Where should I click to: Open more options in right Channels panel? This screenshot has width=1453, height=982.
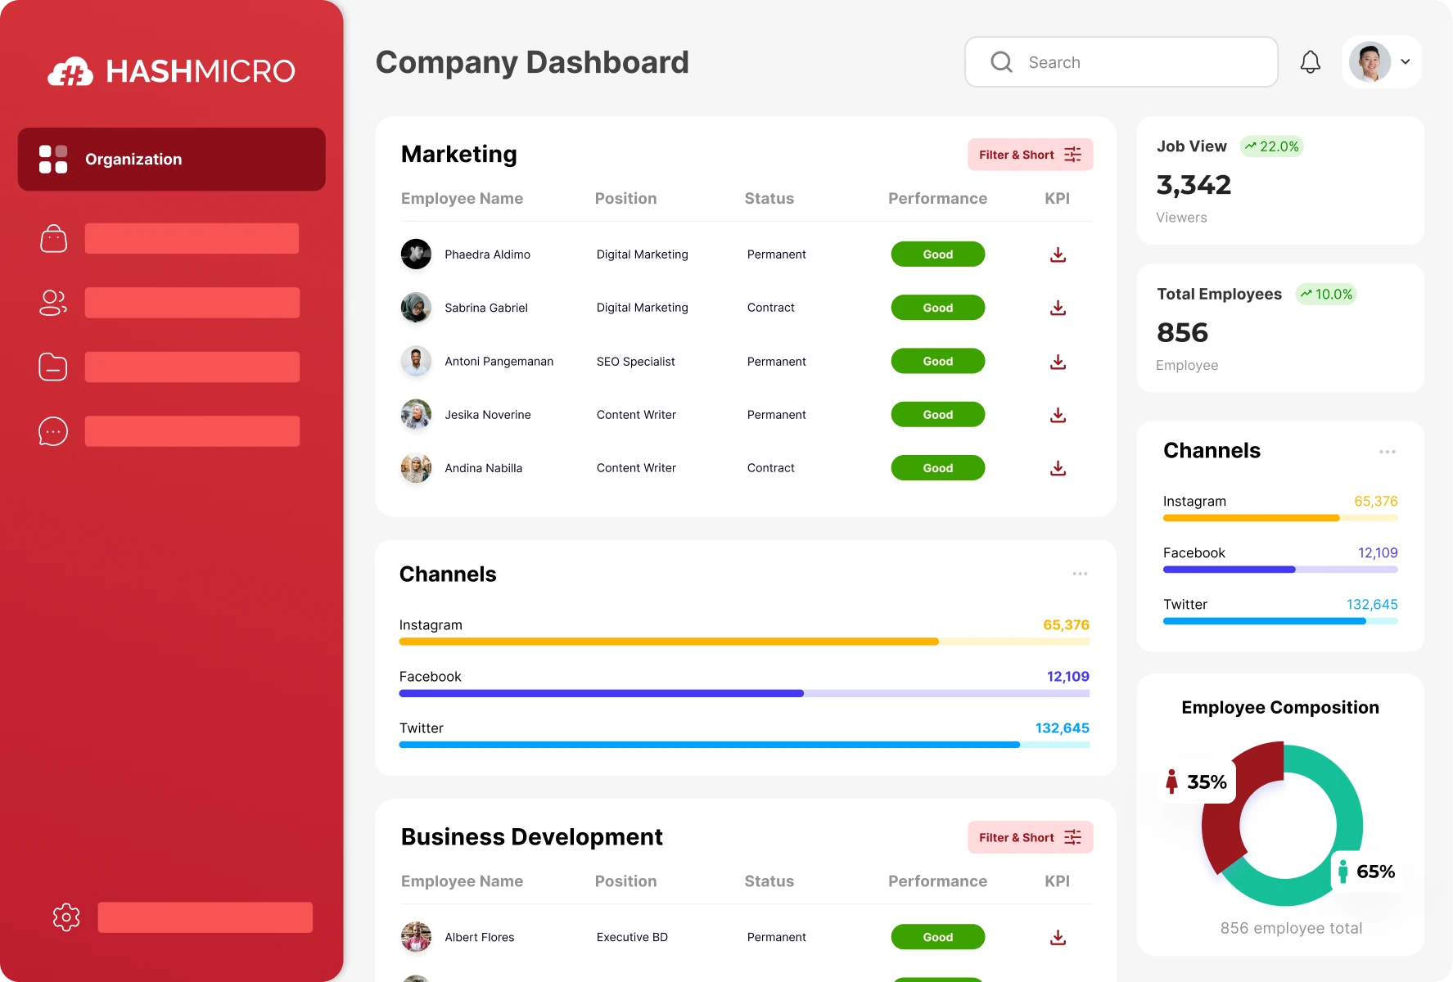coord(1387,452)
